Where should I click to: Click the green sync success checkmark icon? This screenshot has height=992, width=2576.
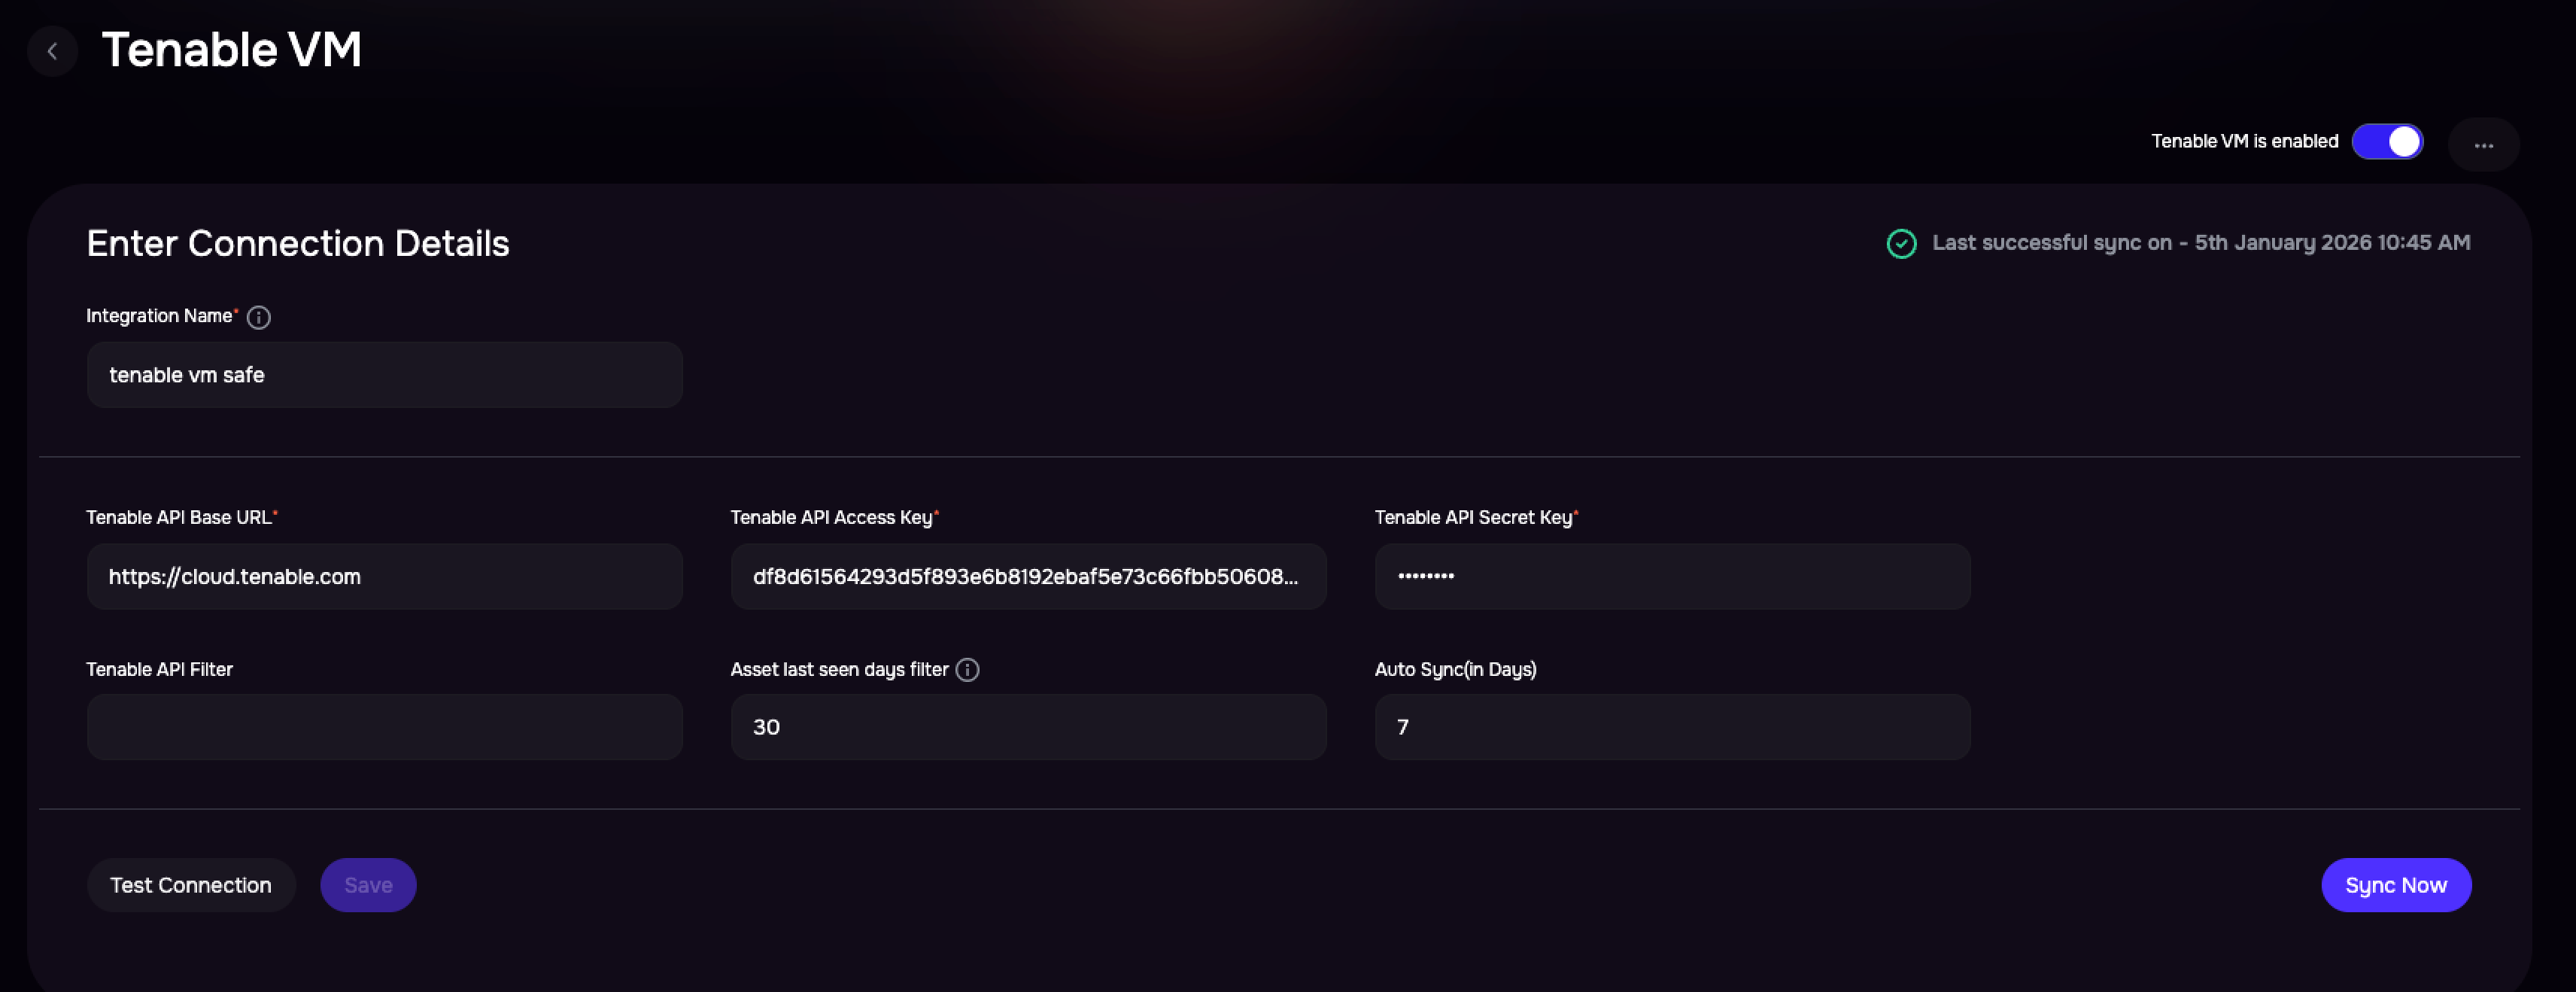(1901, 244)
